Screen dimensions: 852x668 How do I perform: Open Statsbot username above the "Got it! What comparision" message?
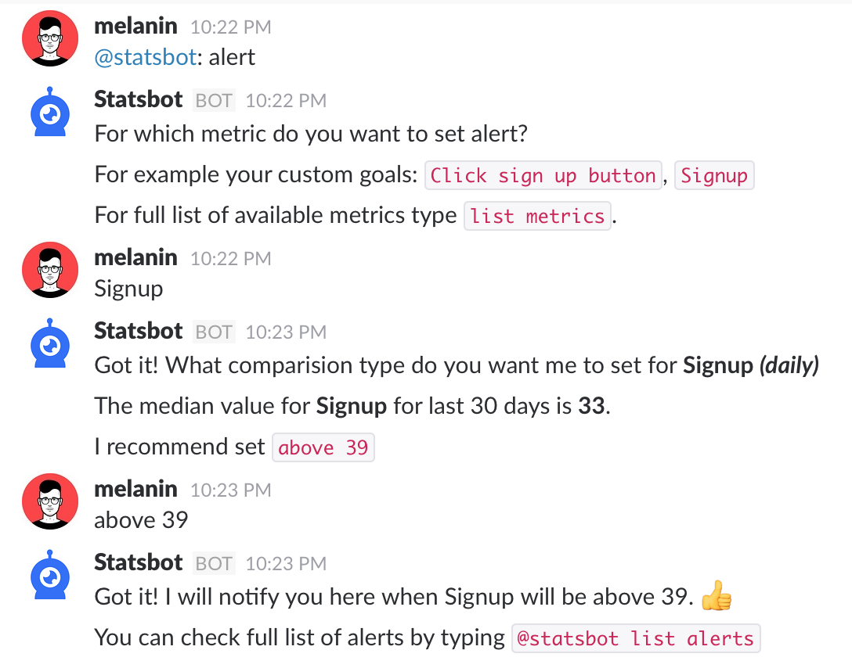138,331
